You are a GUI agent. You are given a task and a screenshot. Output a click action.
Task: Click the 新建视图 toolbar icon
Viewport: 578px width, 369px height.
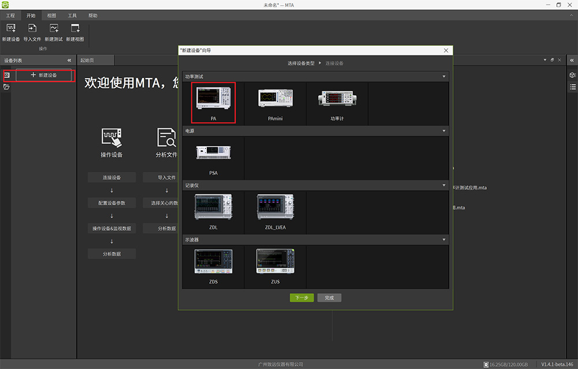(x=75, y=29)
